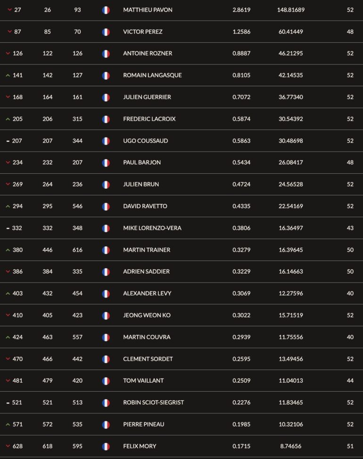The width and height of the screenshot is (363, 459).
Task: Click Martin Couvra's total points 11.75556
Action: (x=290, y=337)
